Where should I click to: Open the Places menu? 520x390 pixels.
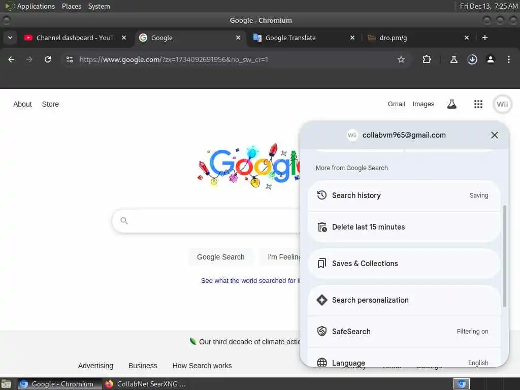71,6
